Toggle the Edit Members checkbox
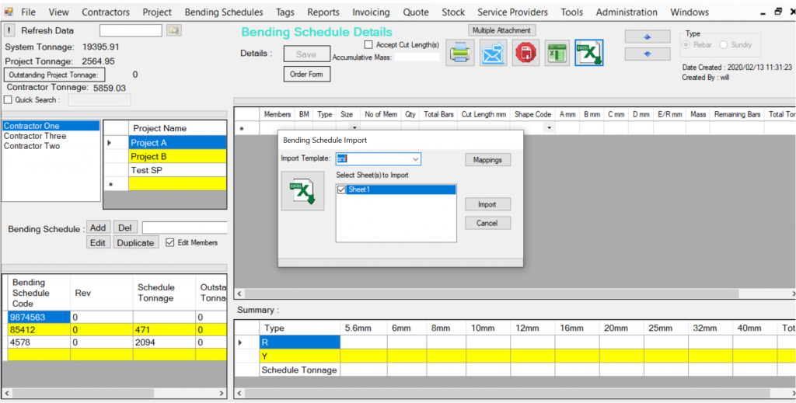796x403 pixels. (171, 242)
